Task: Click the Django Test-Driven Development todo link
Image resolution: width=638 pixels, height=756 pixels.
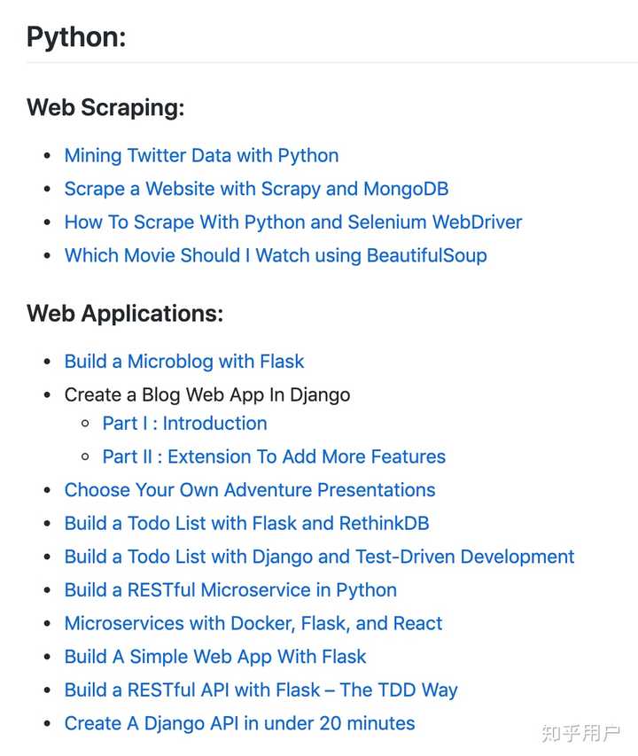Action: pos(319,557)
